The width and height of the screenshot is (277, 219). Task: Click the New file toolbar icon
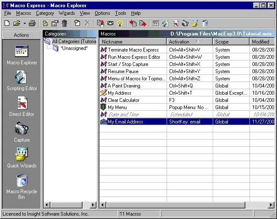click(x=7, y=23)
